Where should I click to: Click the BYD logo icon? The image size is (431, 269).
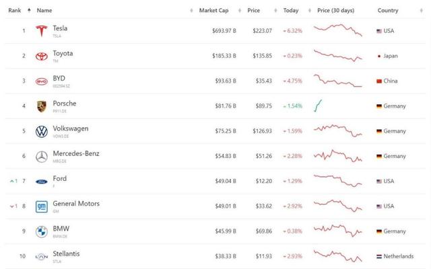[41, 81]
